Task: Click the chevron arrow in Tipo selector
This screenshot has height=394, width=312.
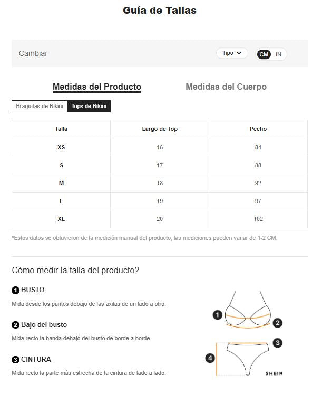Action: click(239, 53)
